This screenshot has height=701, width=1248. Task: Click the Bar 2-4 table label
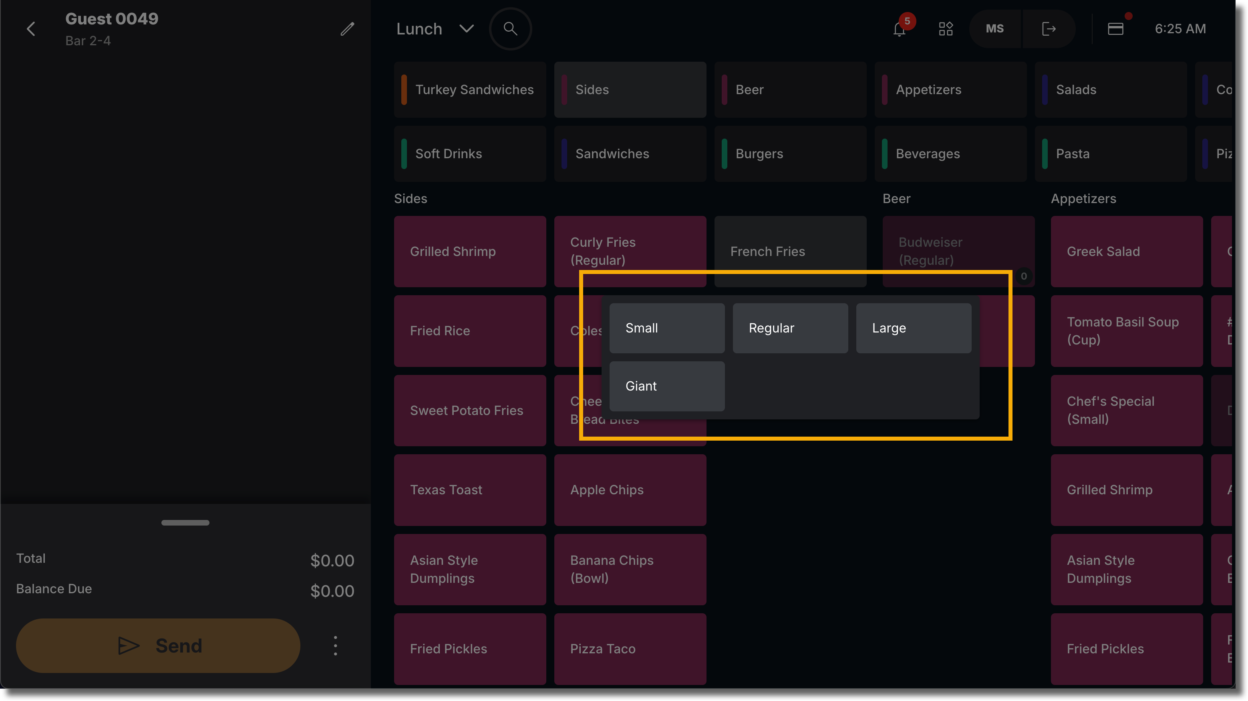(88, 41)
